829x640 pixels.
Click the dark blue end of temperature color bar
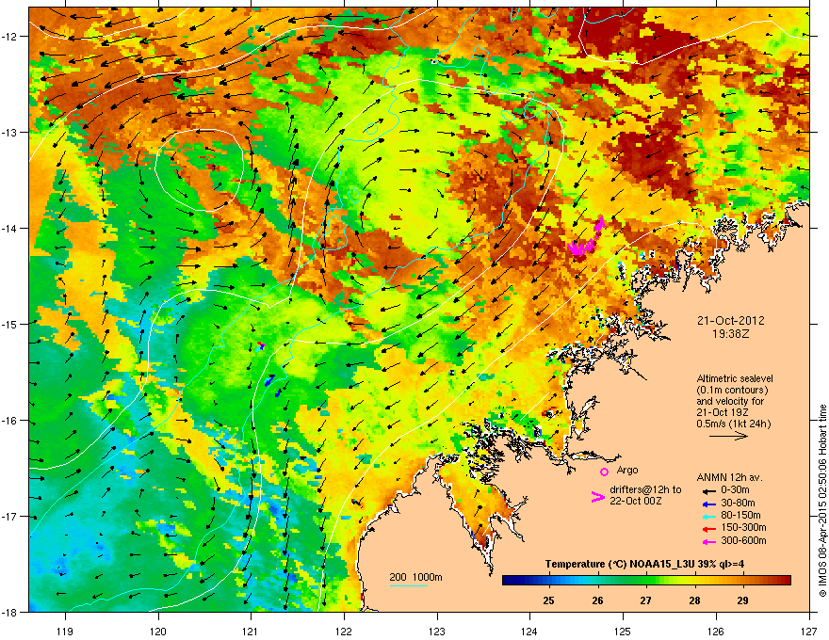[x=509, y=581]
